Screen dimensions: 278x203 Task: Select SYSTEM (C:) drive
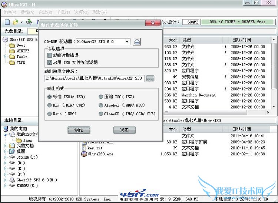point(24,157)
